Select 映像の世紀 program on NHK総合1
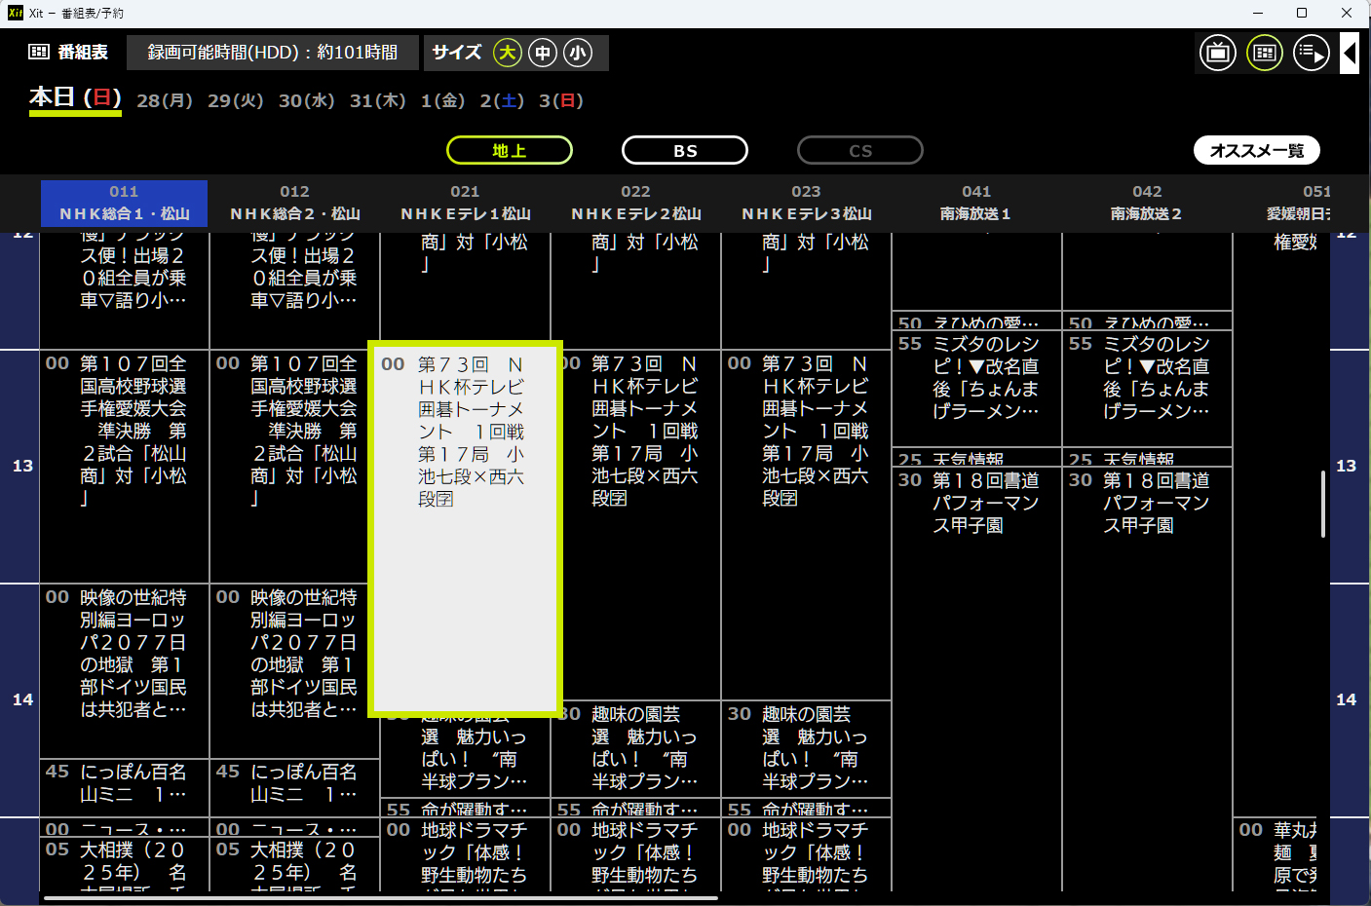Image resolution: width=1371 pixels, height=906 pixels. 124,653
